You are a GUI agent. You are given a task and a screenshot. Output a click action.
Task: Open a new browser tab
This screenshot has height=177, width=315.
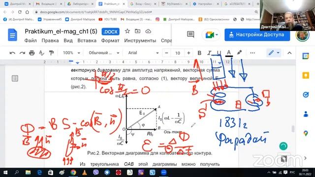coord(257,4)
